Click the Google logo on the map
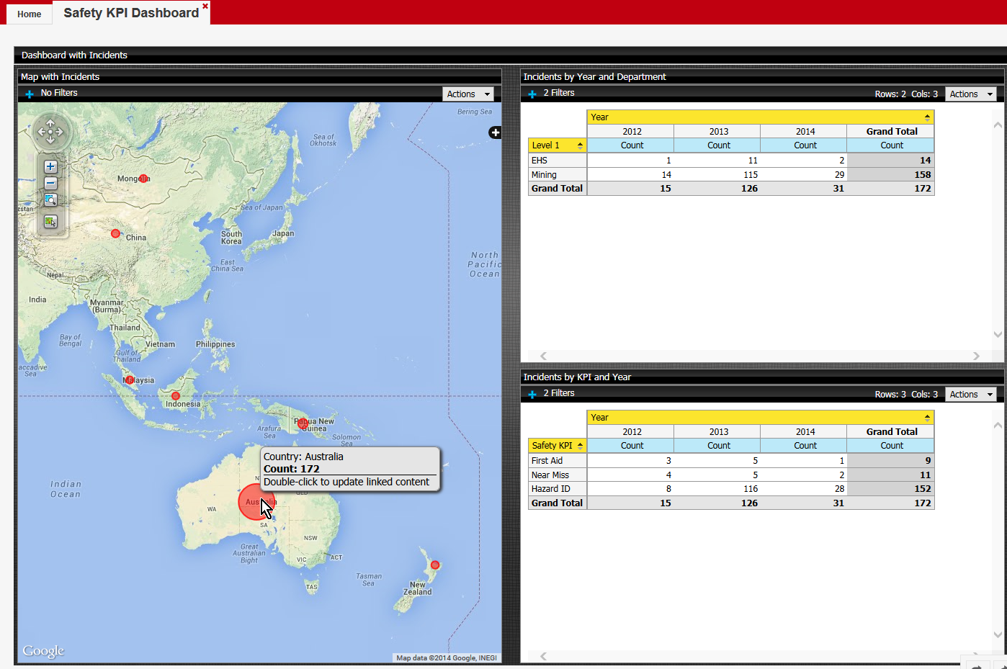1007x669 pixels. 42,650
